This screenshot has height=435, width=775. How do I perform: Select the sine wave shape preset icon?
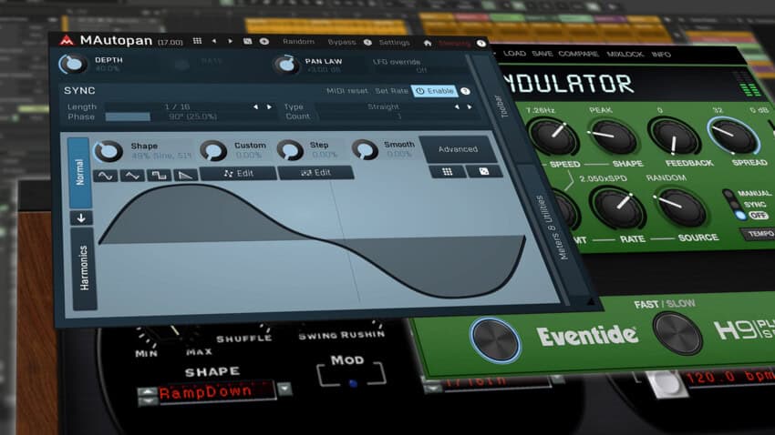point(106,175)
